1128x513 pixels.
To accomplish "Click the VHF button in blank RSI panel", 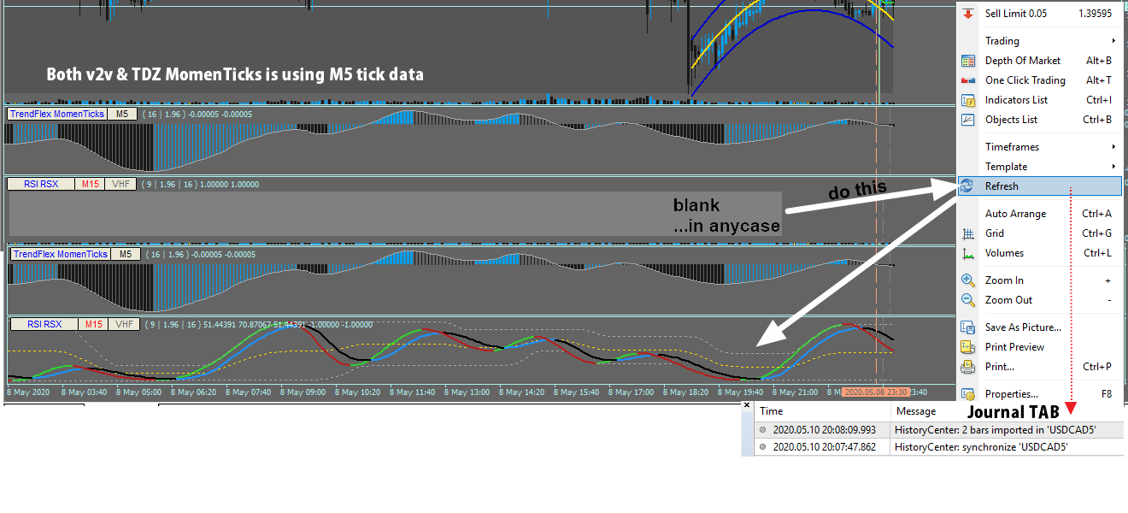I will click(x=121, y=184).
